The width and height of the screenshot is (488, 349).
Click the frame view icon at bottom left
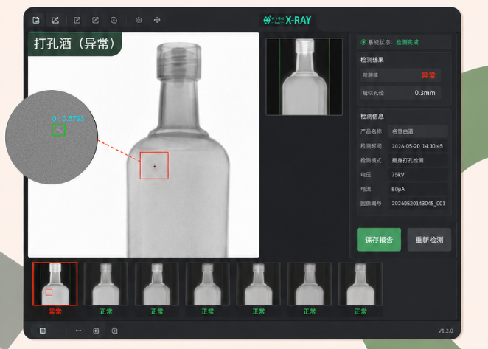[x=43, y=331]
